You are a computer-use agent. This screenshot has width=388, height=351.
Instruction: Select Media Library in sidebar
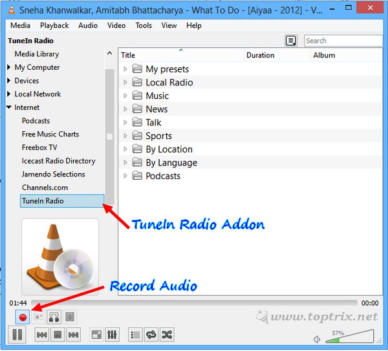click(37, 54)
